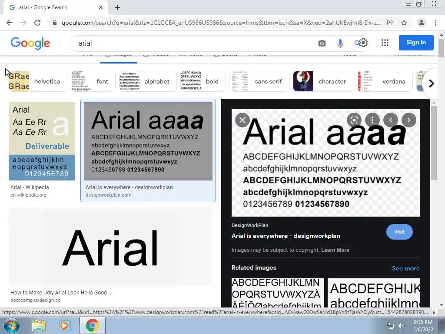Click the designworkplan.com source text
This screenshot has width=445, height=334.
108,195
